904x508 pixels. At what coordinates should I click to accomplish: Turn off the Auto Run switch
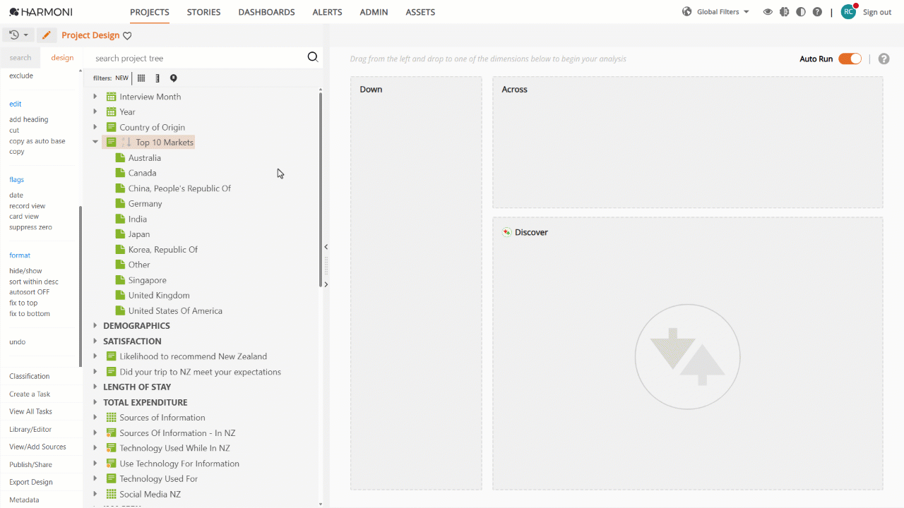[x=850, y=59]
